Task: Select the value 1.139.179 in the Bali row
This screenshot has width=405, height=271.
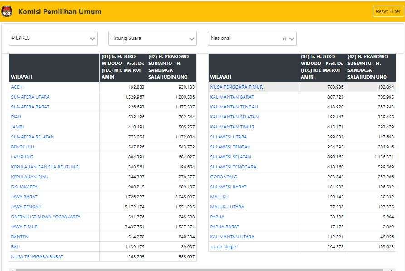Action: 135,246
